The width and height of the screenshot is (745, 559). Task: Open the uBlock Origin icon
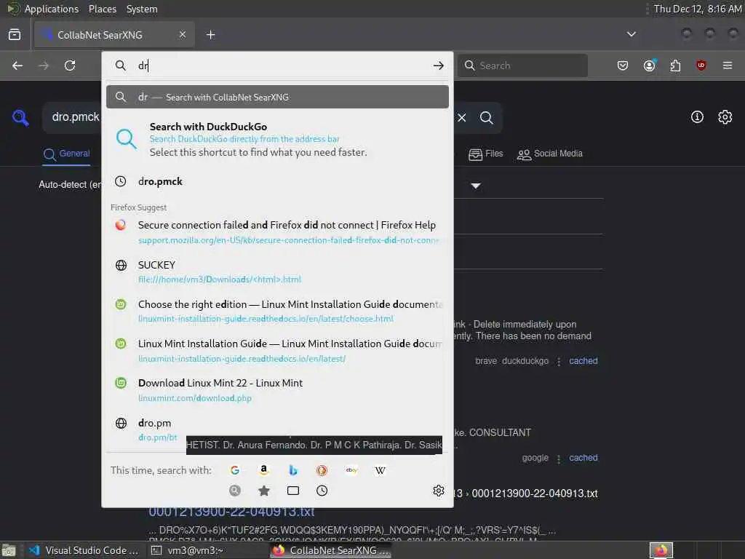[x=701, y=66]
